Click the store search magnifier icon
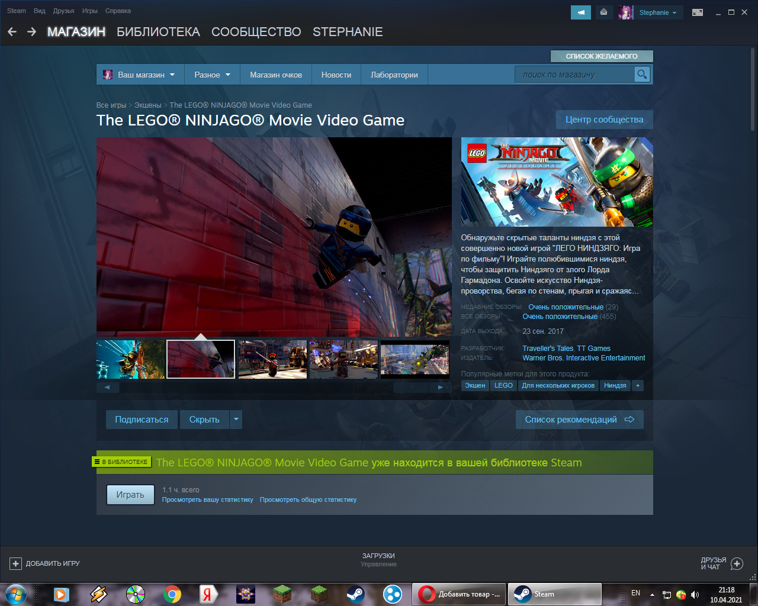Image resolution: width=758 pixels, height=606 pixels. (x=642, y=74)
